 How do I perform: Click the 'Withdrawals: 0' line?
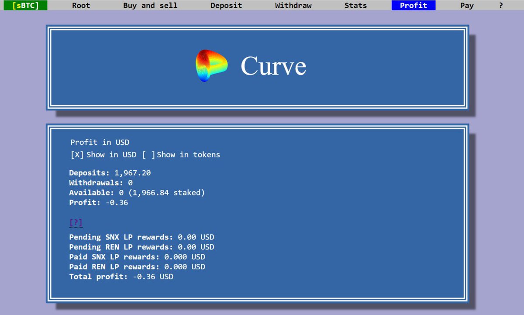pyautogui.click(x=101, y=183)
